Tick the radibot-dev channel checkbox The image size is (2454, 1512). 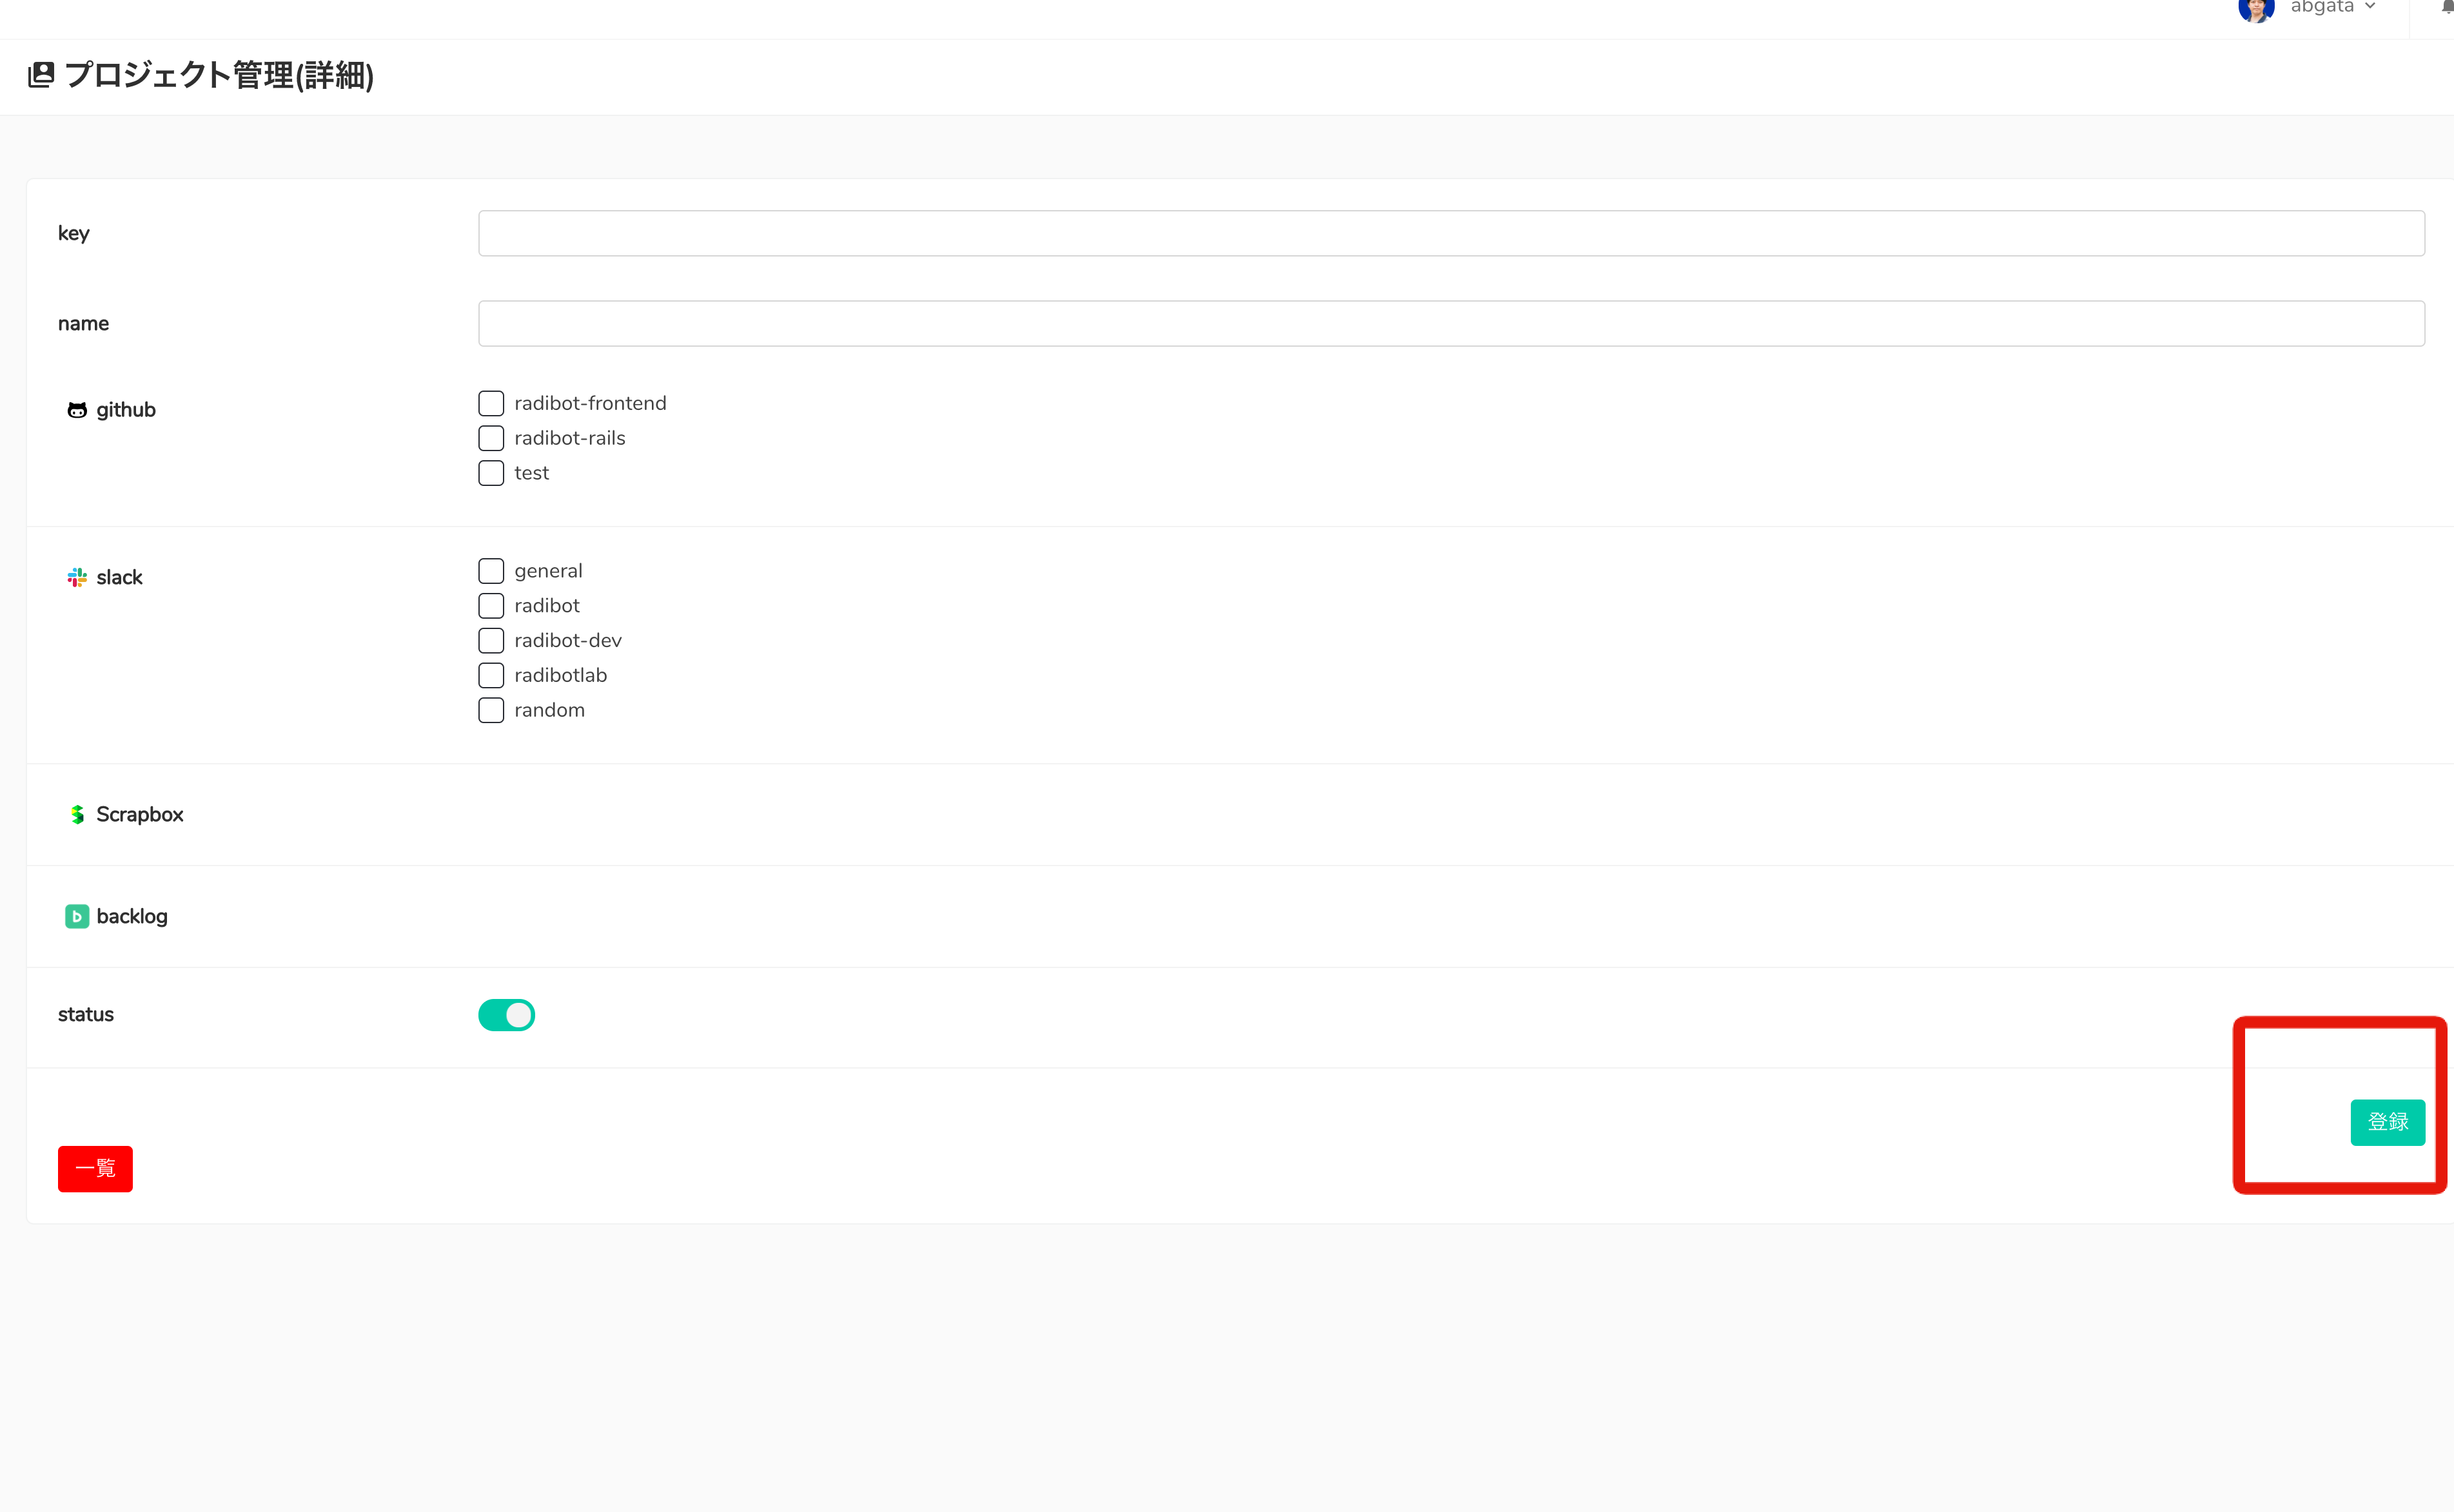coord(491,640)
